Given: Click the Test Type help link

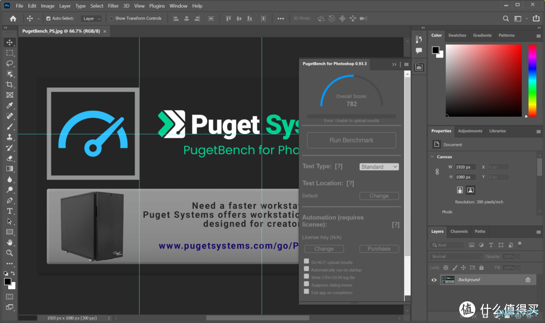Looking at the screenshot, I should coord(339,166).
